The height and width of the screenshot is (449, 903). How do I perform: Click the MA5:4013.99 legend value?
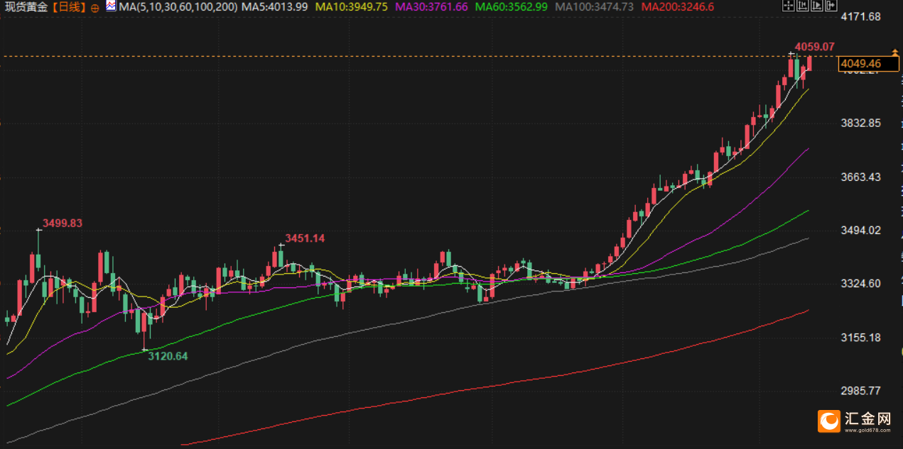coord(275,7)
